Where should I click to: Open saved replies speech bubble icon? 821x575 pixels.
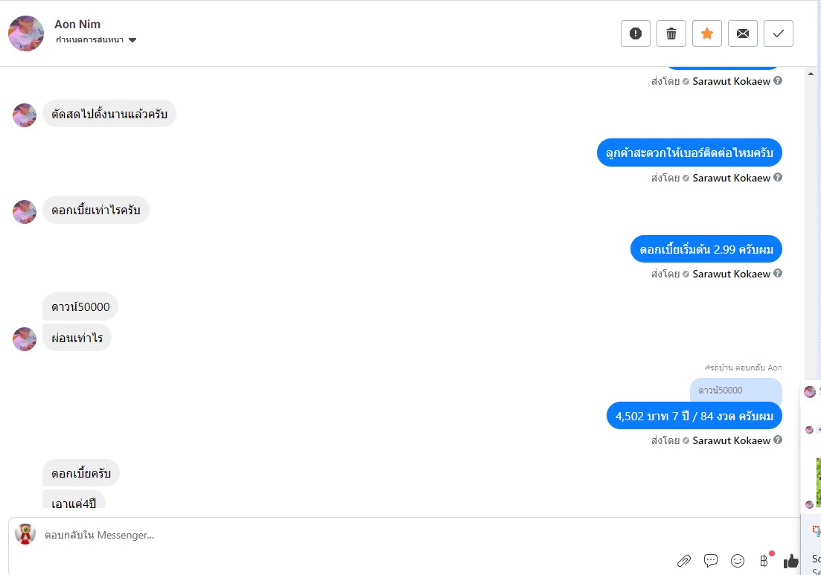[x=711, y=561]
